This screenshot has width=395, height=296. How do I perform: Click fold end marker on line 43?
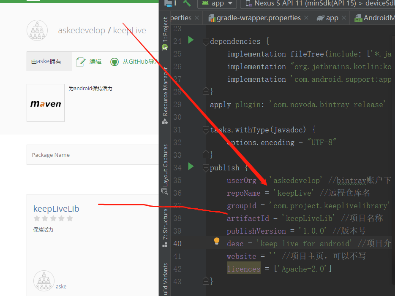[x=206, y=281]
